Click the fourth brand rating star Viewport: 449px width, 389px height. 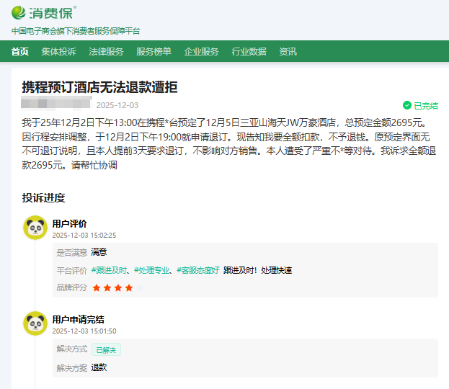point(128,287)
